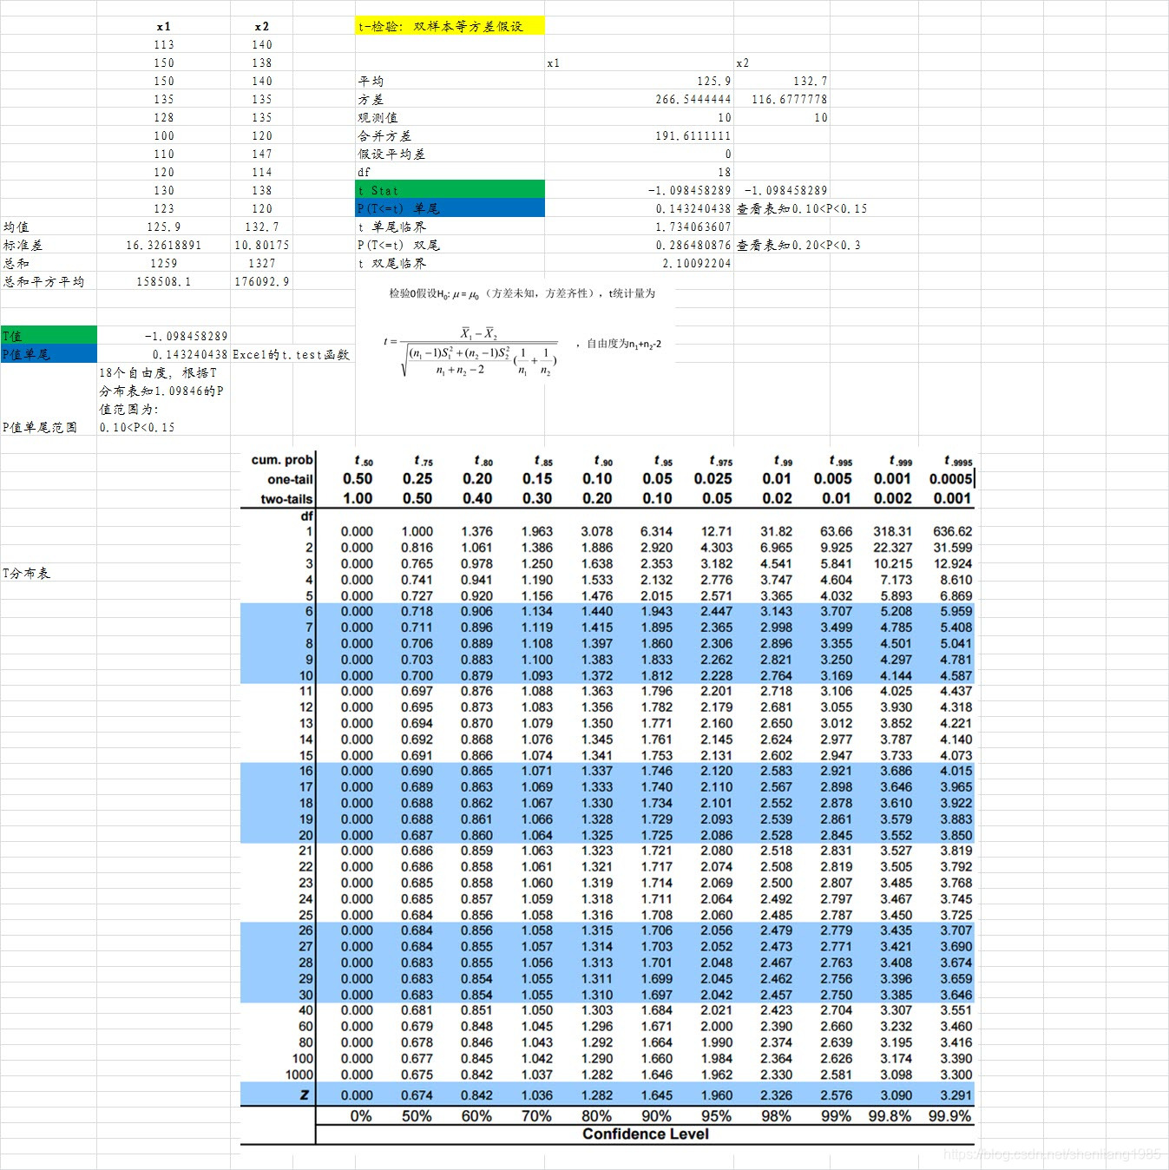1169x1170 pixels.
Task: Click the note '查看表知0.20<P<0.3'
Action: [x=798, y=245]
